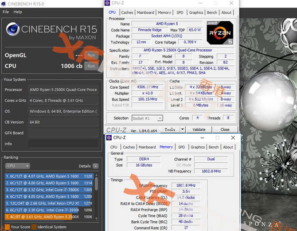Open Cinebench File menu

6,12
